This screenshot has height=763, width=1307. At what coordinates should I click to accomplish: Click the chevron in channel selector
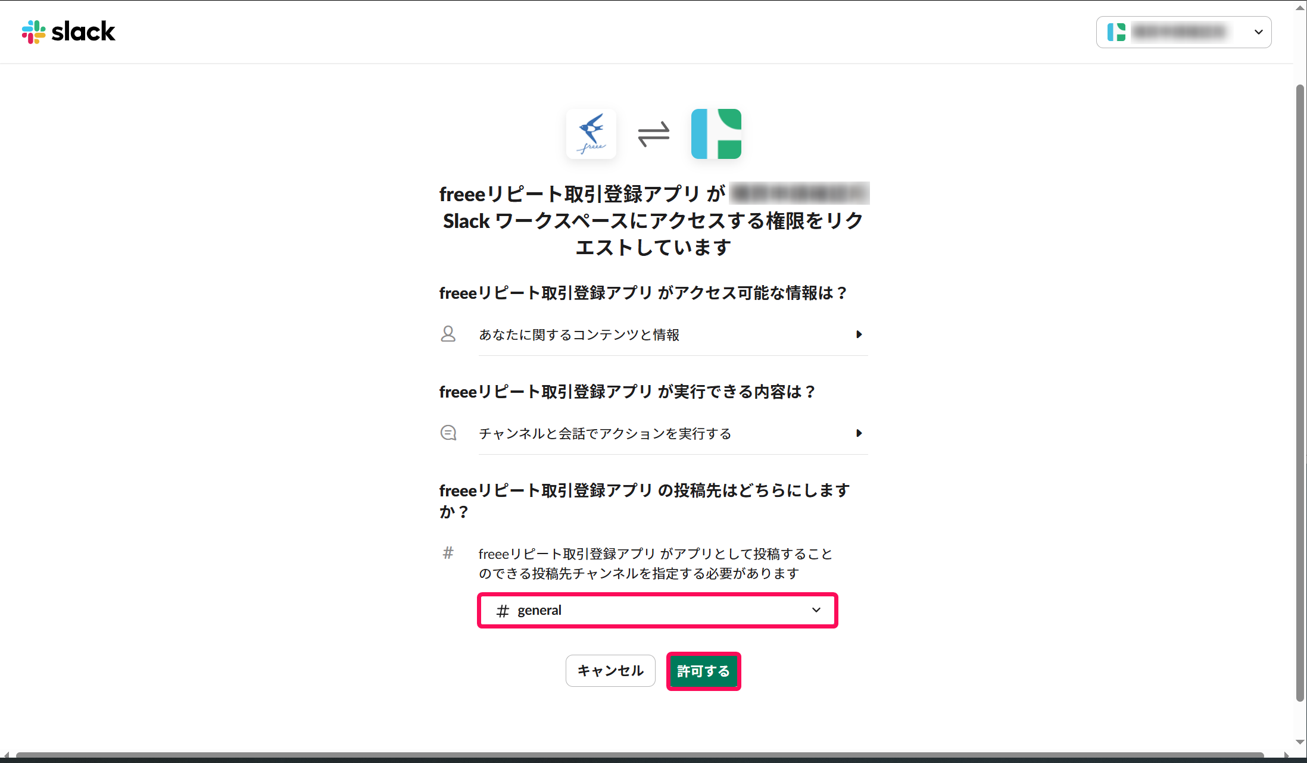click(816, 610)
